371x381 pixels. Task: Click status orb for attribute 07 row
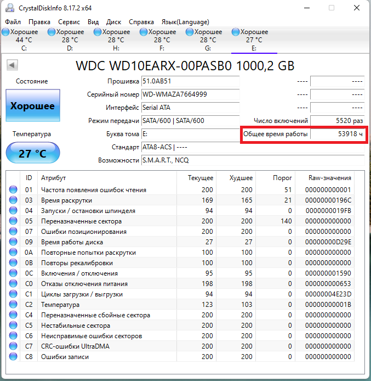(13, 231)
